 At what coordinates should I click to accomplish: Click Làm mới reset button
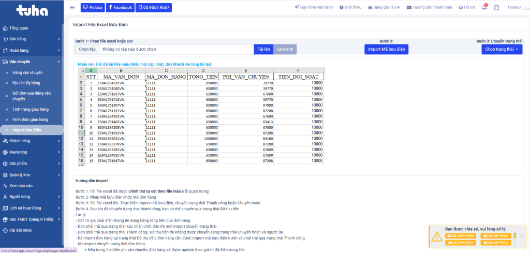[285, 49]
